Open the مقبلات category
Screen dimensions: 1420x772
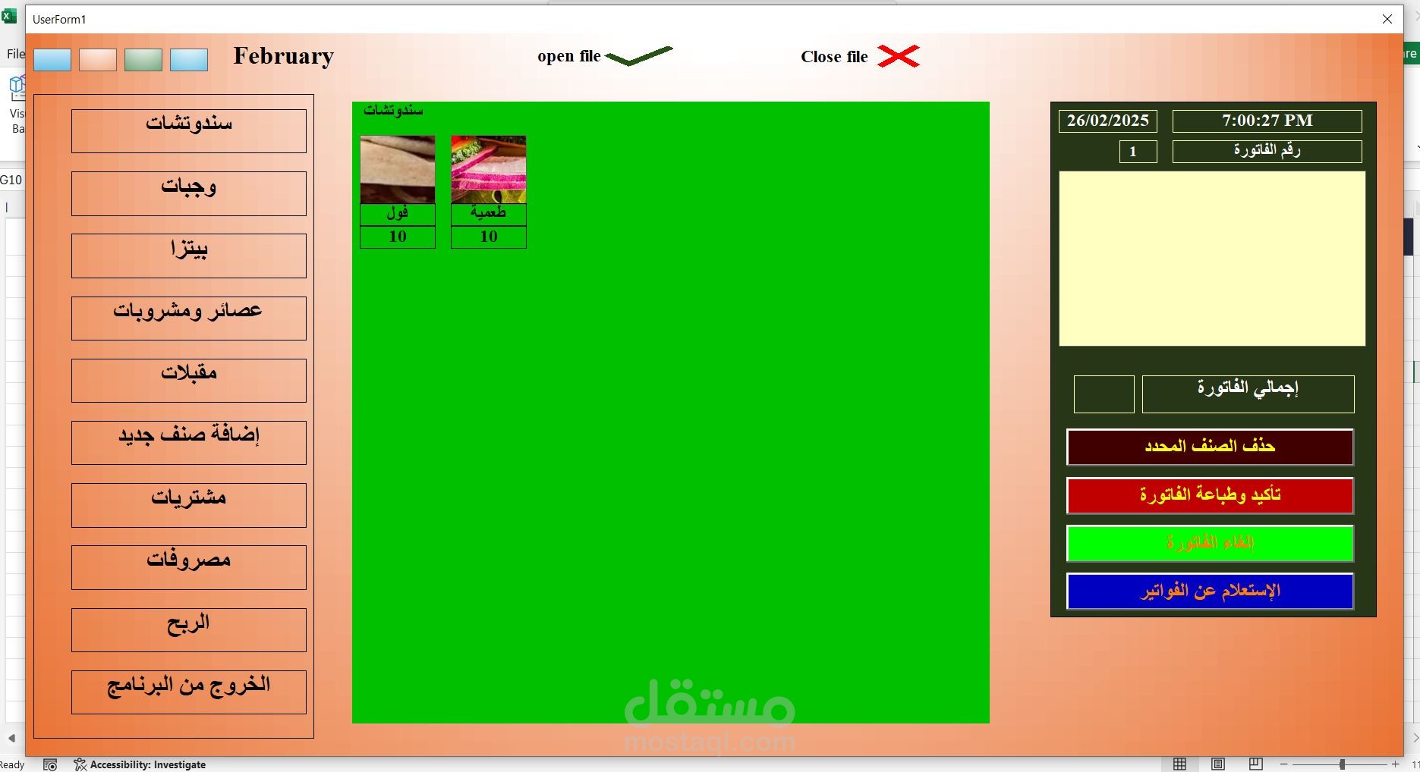click(x=189, y=380)
